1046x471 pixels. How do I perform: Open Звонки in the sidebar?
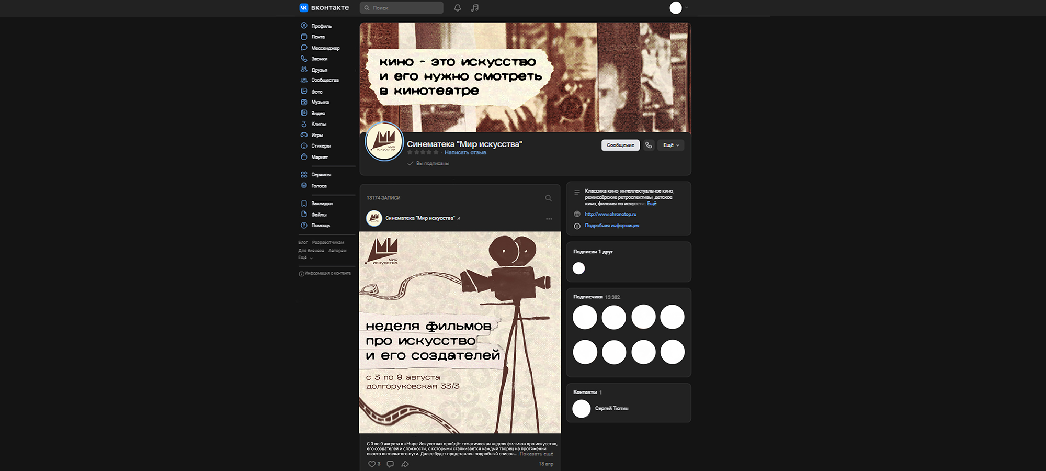(x=314, y=59)
